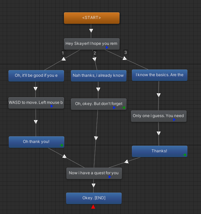Select the orange <START> node
This screenshot has width=201, height=214.
tap(91, 18)
